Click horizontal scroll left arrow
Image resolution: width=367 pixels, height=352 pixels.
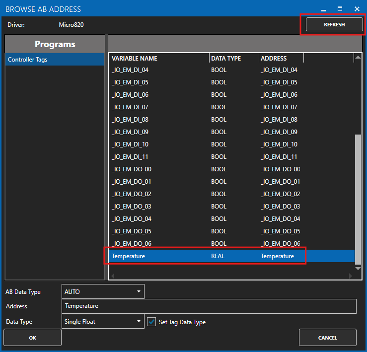point(113,276)
